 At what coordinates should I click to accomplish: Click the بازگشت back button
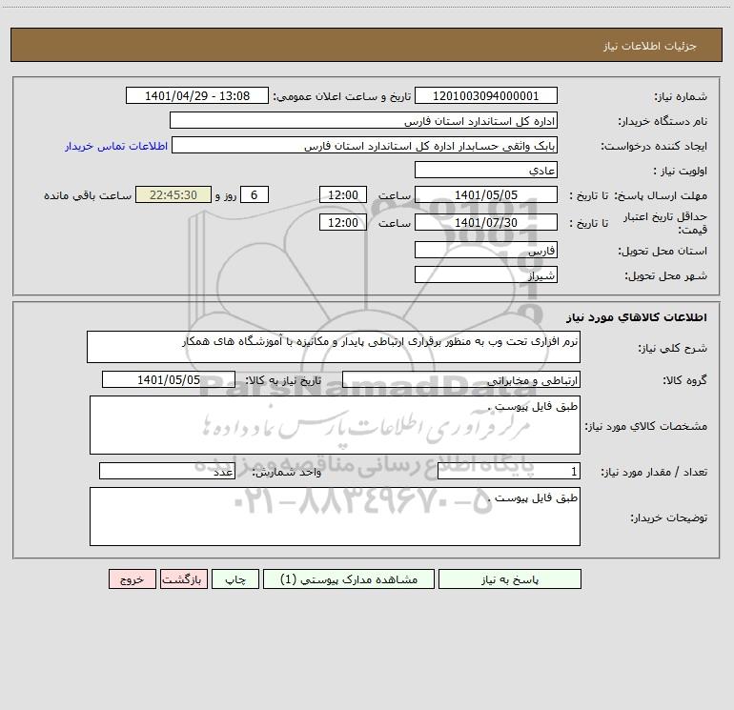183,578
